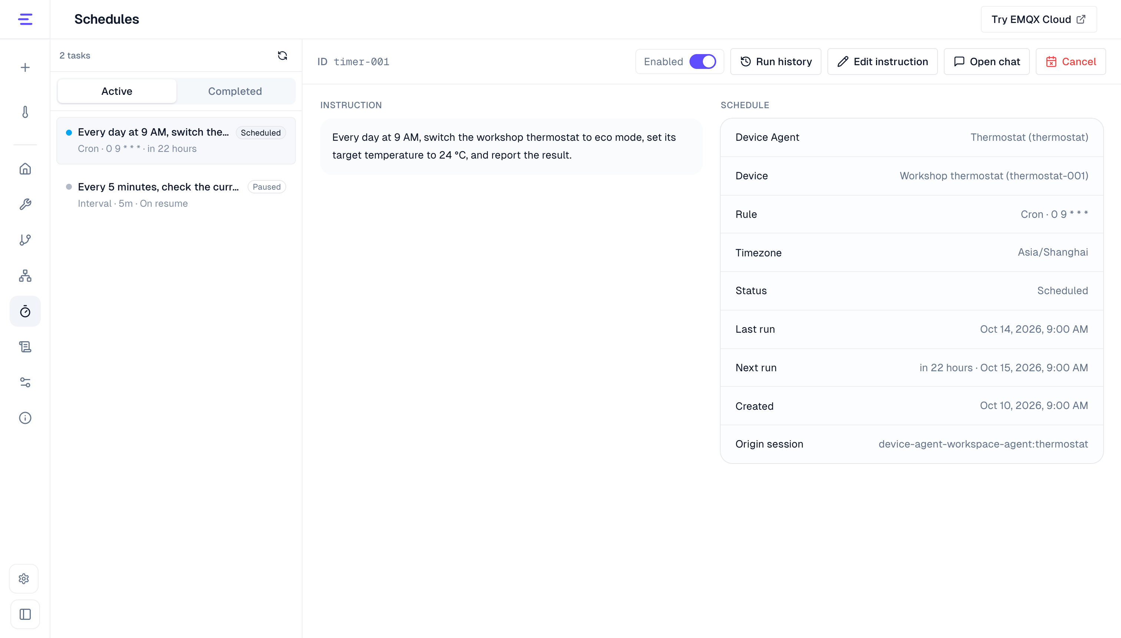Click Status value 'Scheduled' in schedule card
Viewport: 1121px width, 638px height.
(x=1062, y=290)
